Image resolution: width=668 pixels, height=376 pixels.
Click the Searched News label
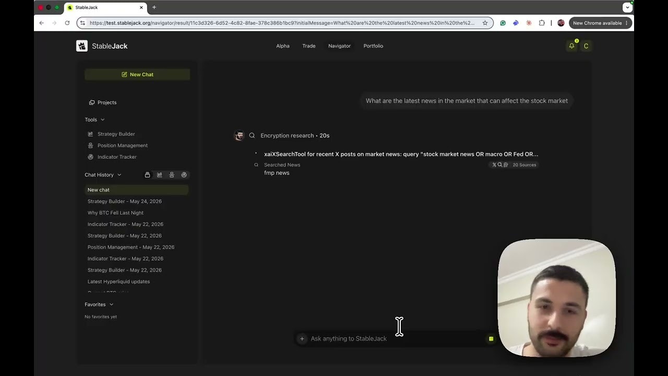coord(282,165)
